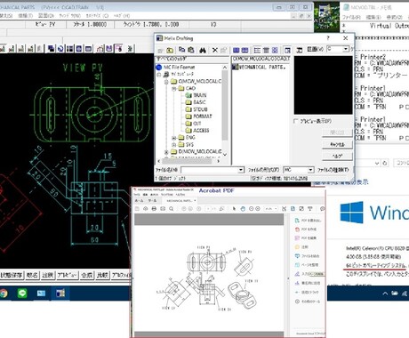Select the ACCESS folder in tree
Image resolution: width=409 pixels, height=338 pixels.
coord(201,131)
